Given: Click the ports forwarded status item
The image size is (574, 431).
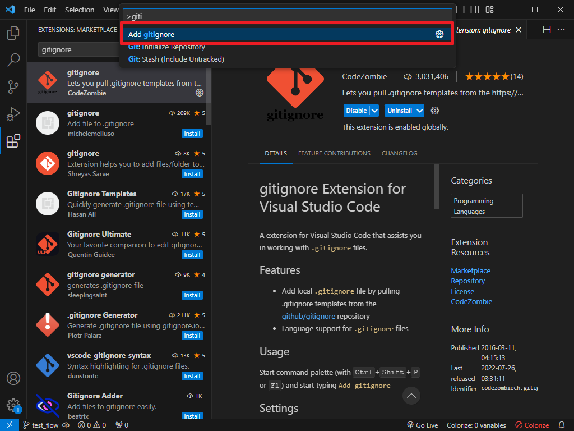Looking at the screenshot, I should tap(122, 425).
